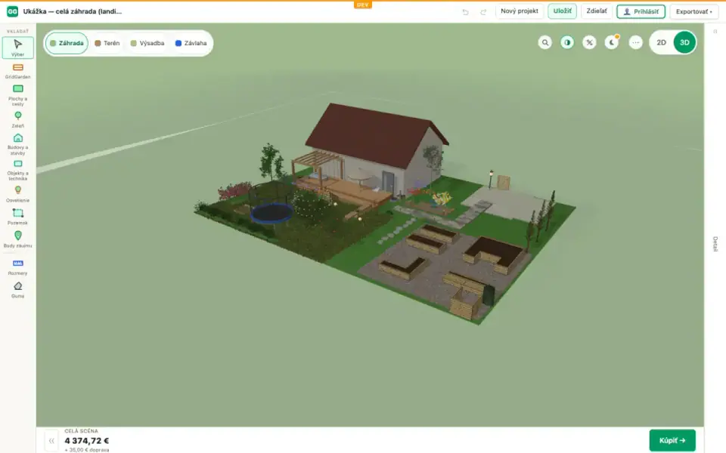This screenshot has width=726, height=453.
Task: Switch to 2D view
Action: coord(661,42)
